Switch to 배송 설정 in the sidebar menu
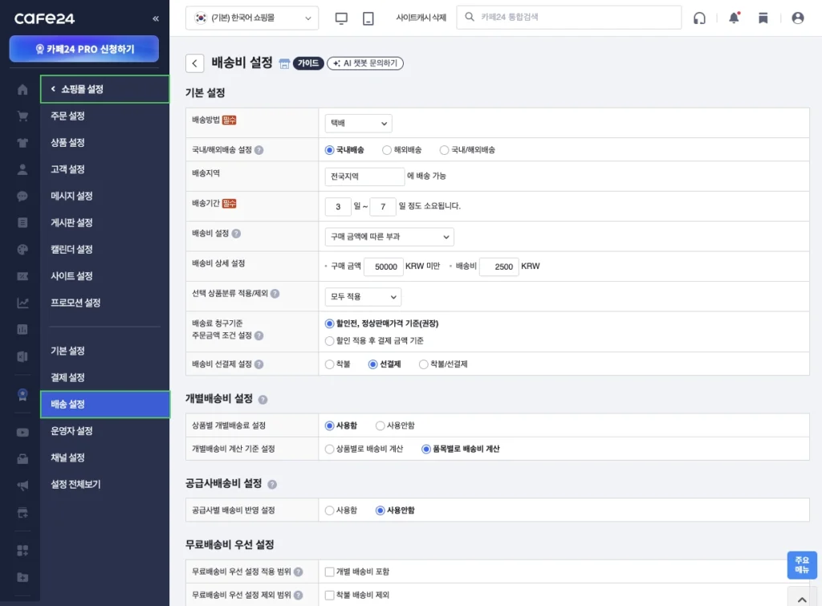822x606 pixels. coord(105,405)
